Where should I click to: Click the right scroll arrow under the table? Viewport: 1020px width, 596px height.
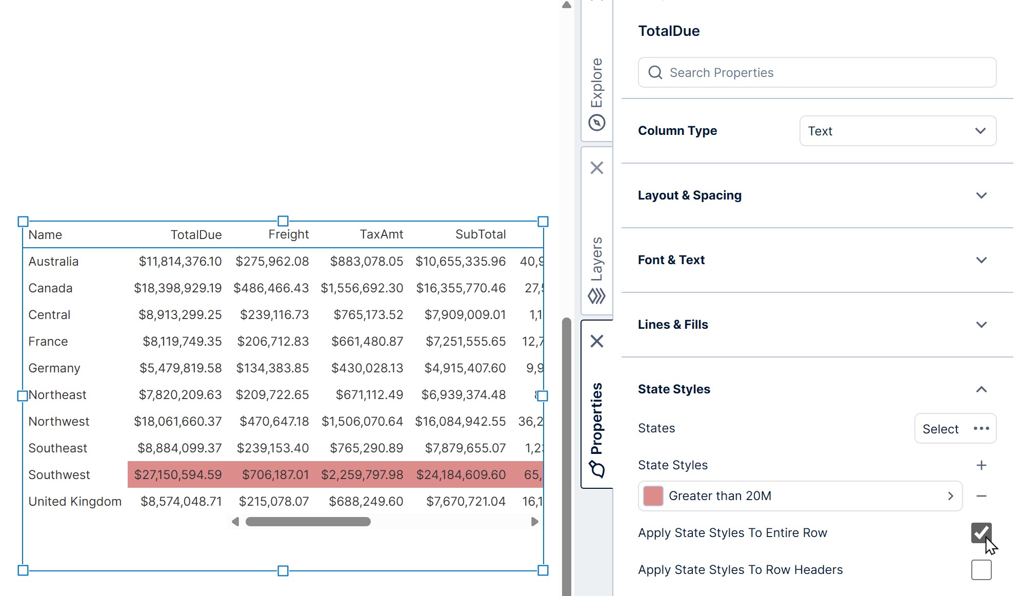pyautogui.click(x=534, y=522)
